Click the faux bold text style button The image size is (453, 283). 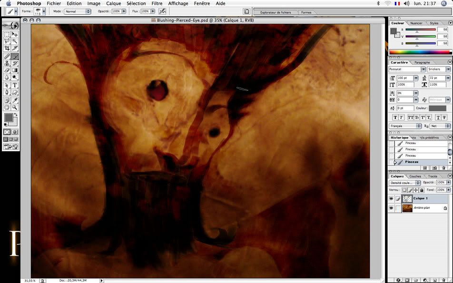(395, 117)
